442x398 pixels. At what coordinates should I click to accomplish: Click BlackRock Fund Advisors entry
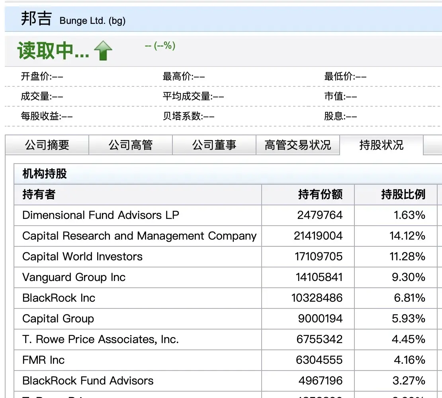(x=88, y=381)
